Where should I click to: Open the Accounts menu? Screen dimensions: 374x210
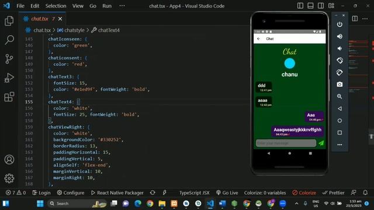(x=9, y=159)
